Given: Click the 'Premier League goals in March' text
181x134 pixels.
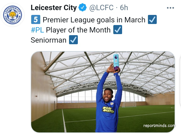Looking at the screenshot, I should click(94, 20).
